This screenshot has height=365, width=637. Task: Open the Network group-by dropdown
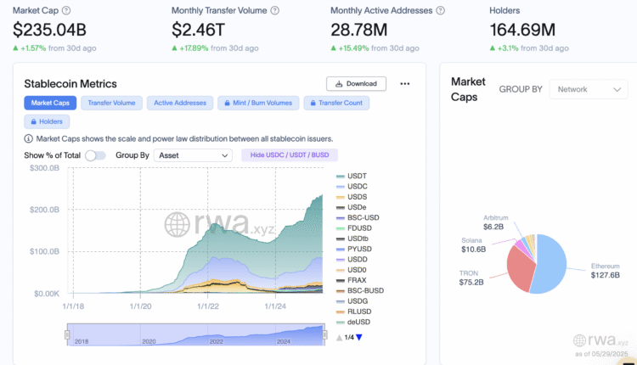[589, 89]
